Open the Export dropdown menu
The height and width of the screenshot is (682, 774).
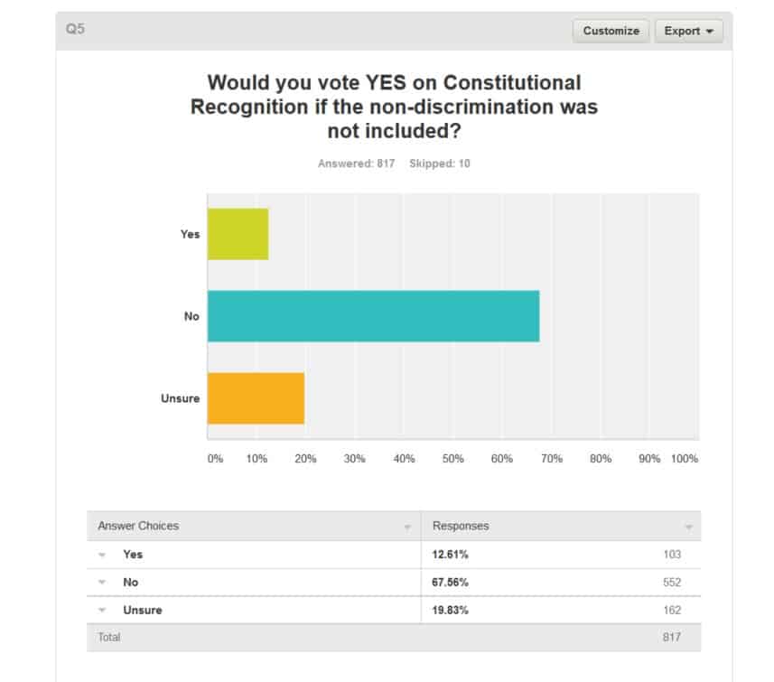pos(688,31)
